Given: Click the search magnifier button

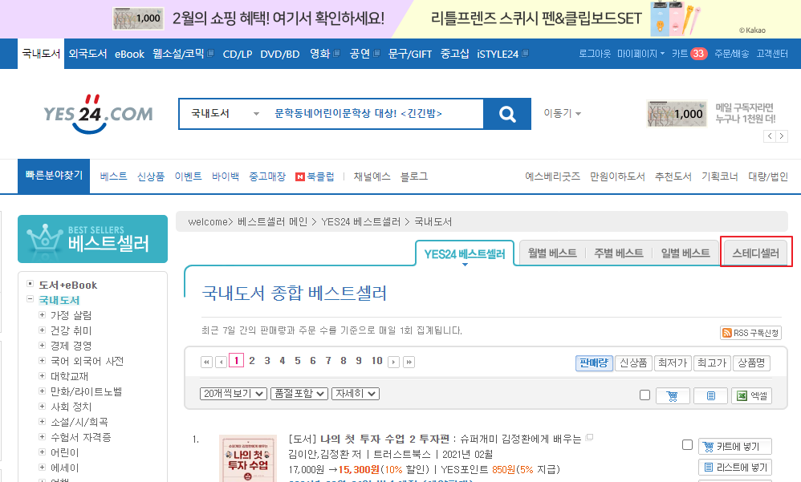Looking at the screenshot, I should click(x=507, y=114).
